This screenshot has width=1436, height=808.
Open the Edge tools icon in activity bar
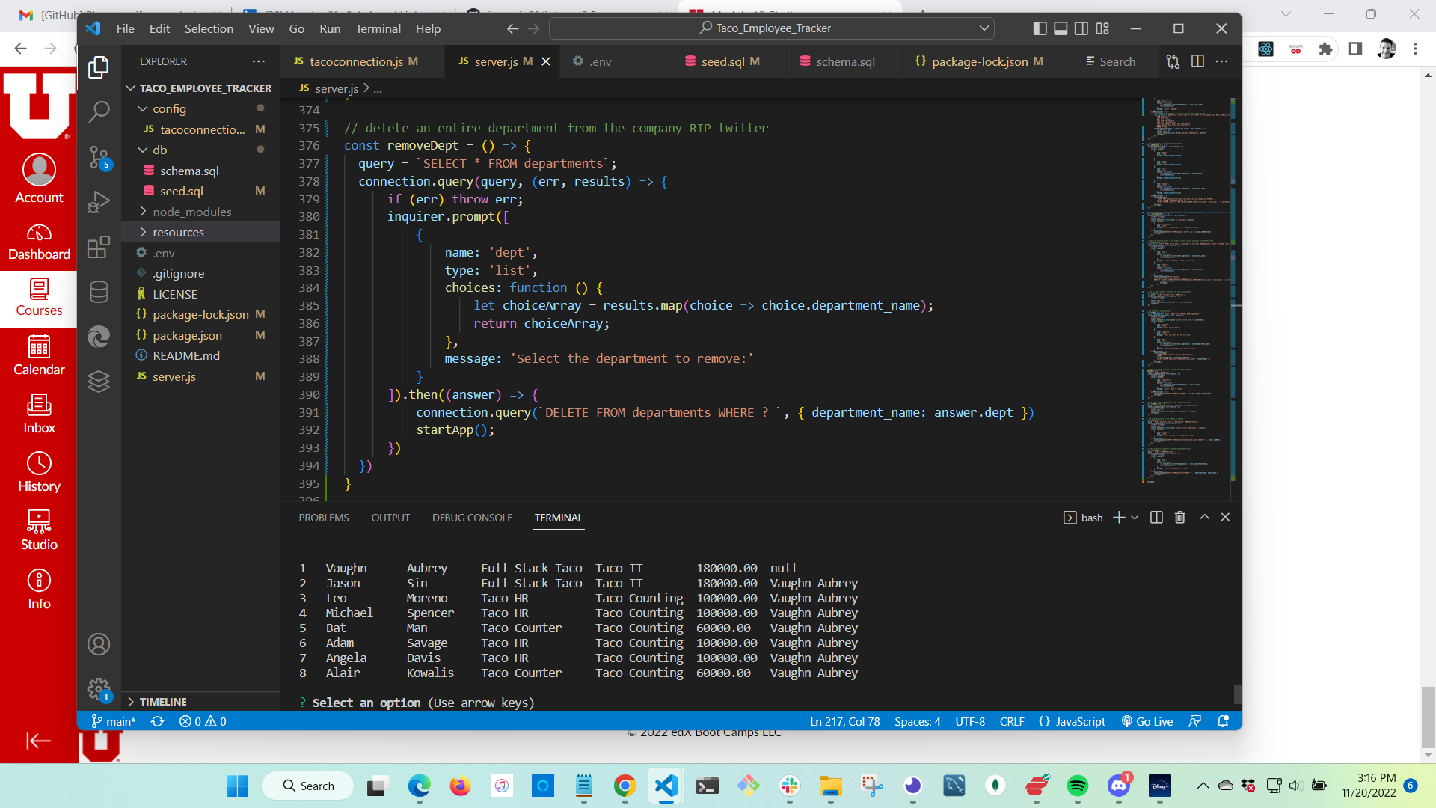99,337
